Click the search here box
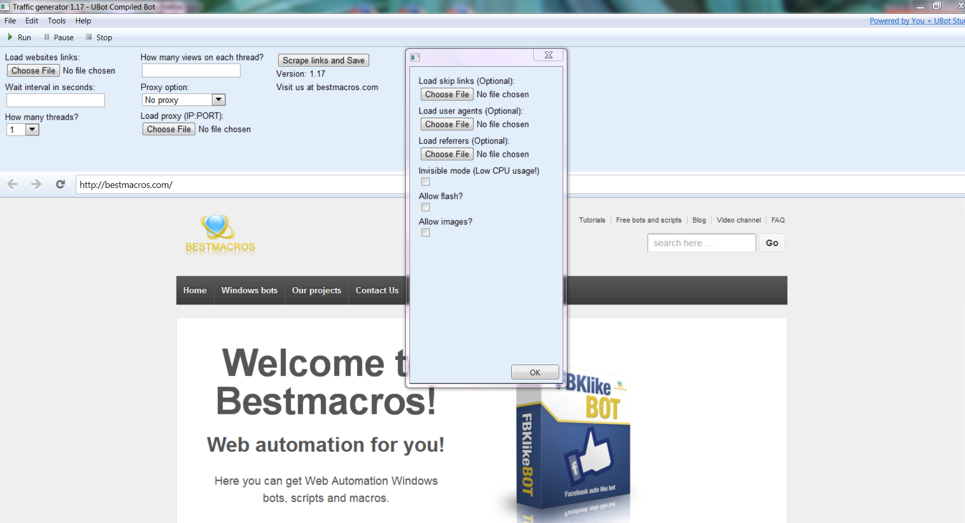This screenshot has height=523, width=965. (702, 243)
